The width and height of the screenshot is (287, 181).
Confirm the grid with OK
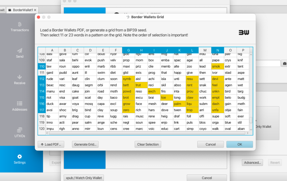point(240,144)
